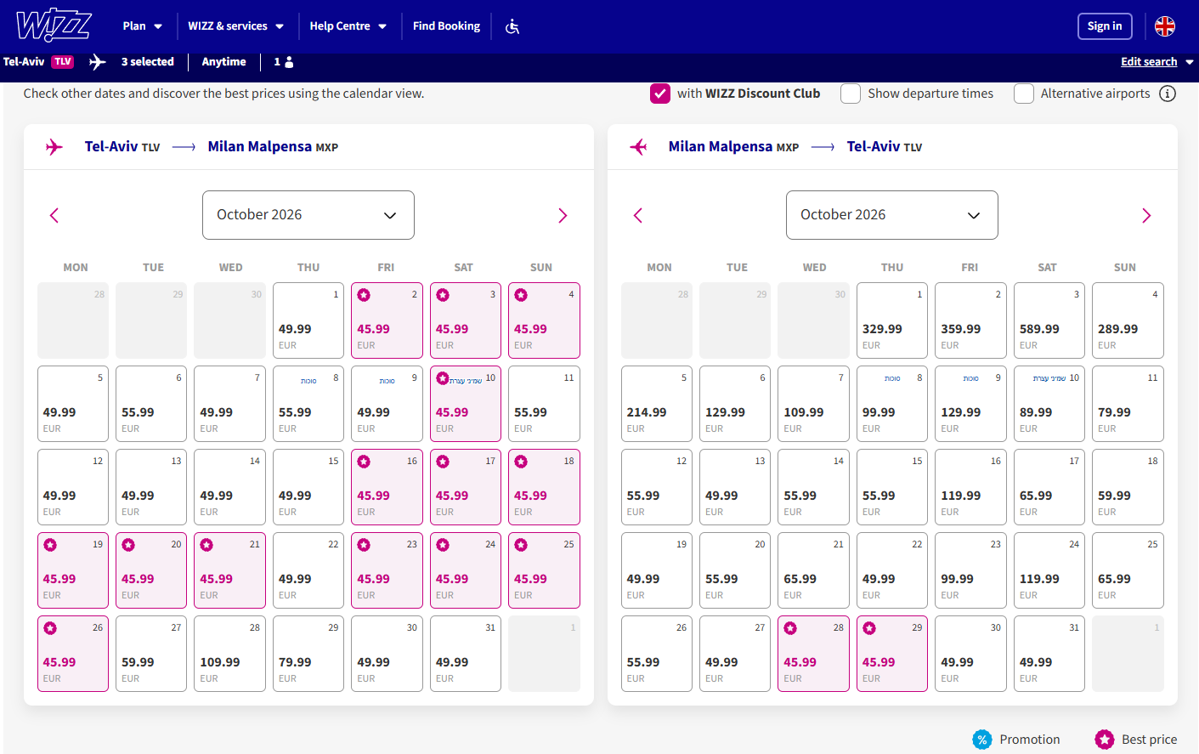
Task: Click the airplane icon beside Tel-Aviv TLV in search bar
Action: pos(98,62)
